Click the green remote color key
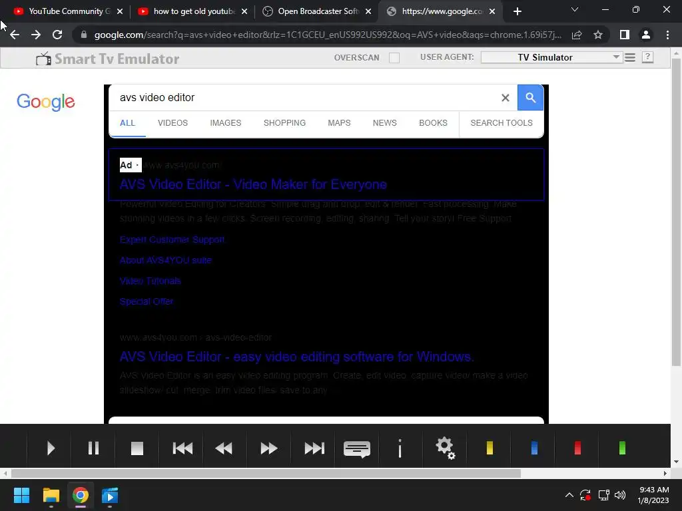This screenshot has width=682, height=511. tap(623, 448)
